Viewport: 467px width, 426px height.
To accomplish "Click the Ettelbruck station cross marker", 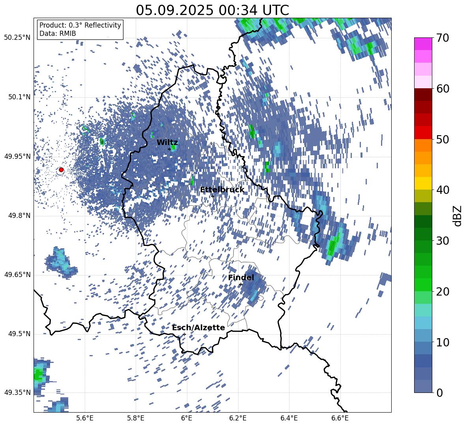I will pos(213,196).
